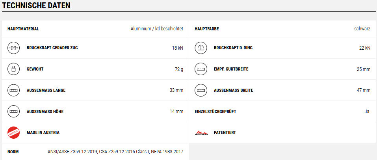Click the ruler icon beside Aussenmass Länge
This screenshot has height=160, width=377.
point(13,91)
